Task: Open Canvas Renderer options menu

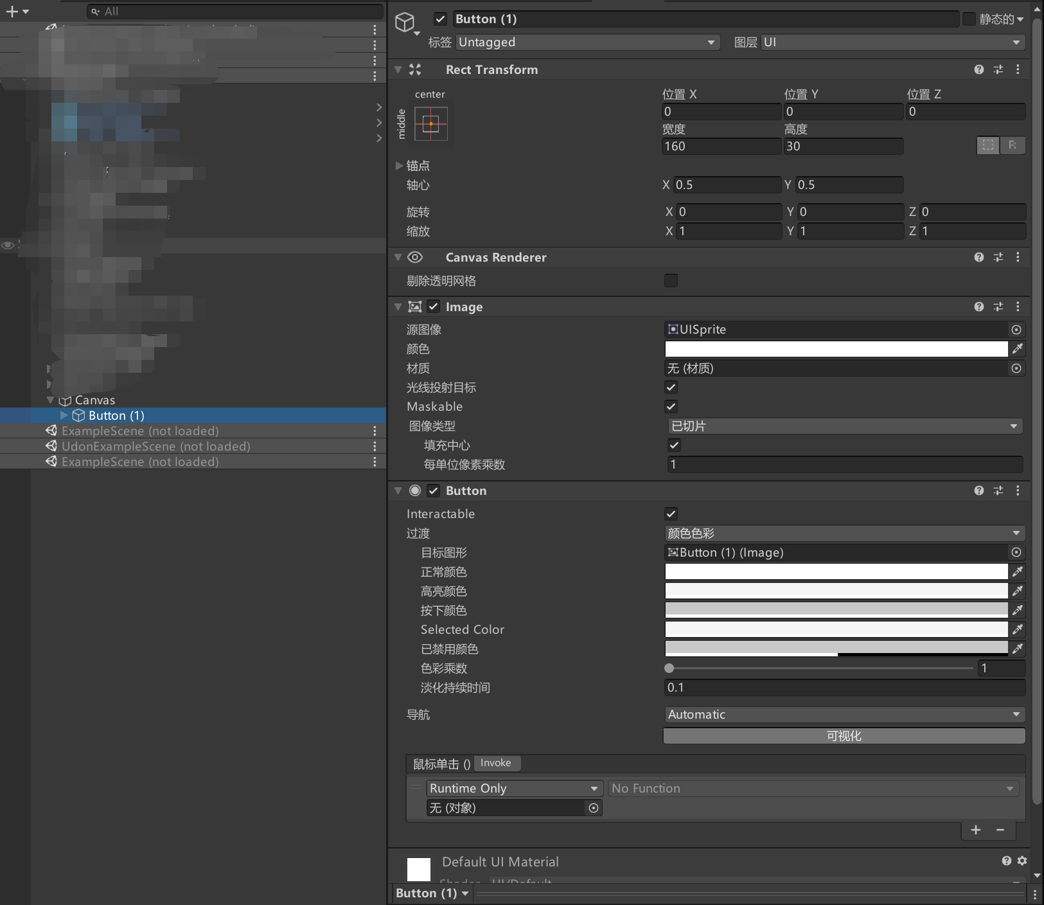Action: [1018, 257]
